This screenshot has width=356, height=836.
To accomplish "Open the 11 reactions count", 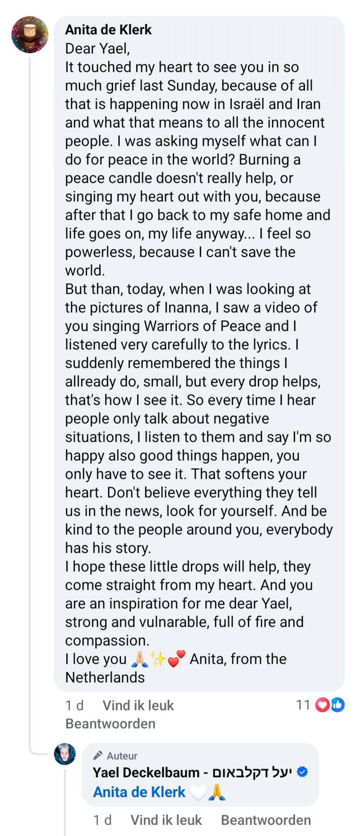I will click(x=303, y=705).
